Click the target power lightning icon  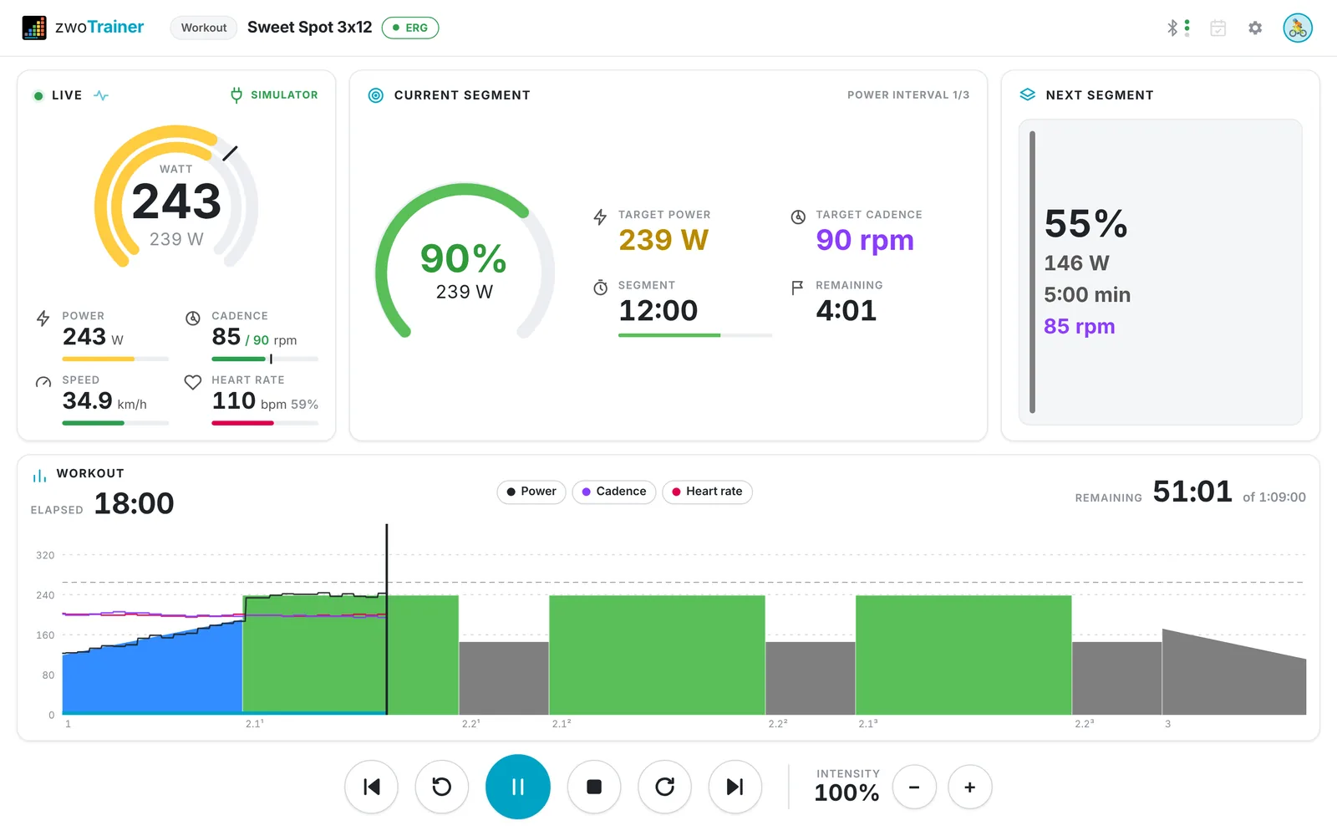coord(600,217)
